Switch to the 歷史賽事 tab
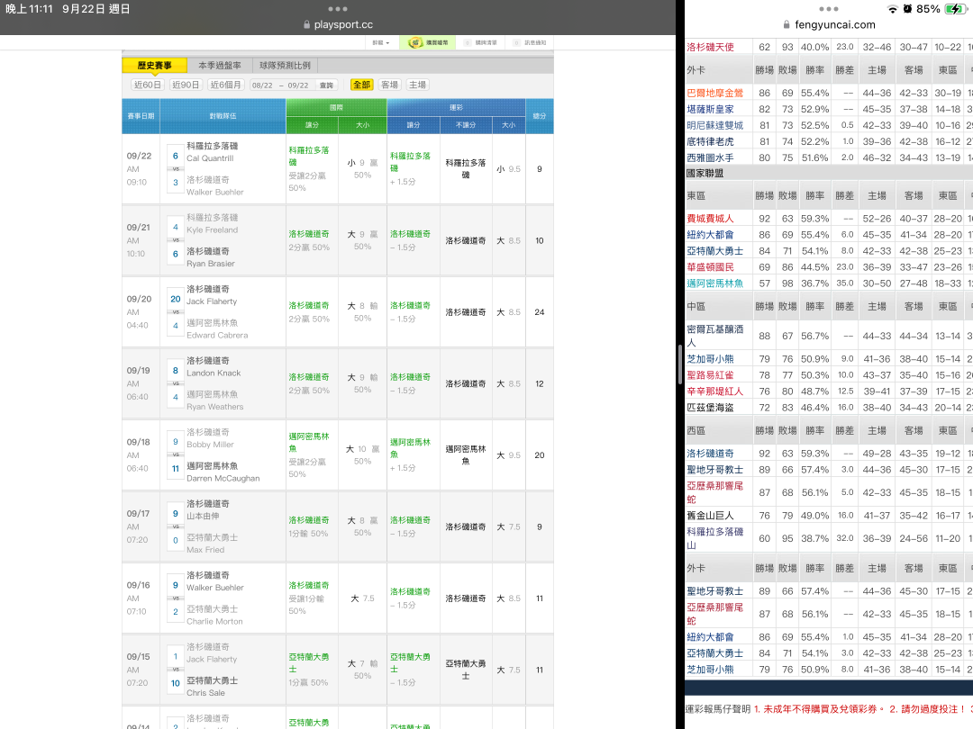The height and width of the screenshot is (729, 973). [155, 65]
